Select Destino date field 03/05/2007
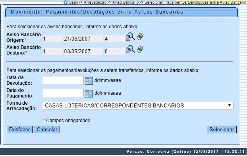Viewport: 247px width, 156px height. 83,51
